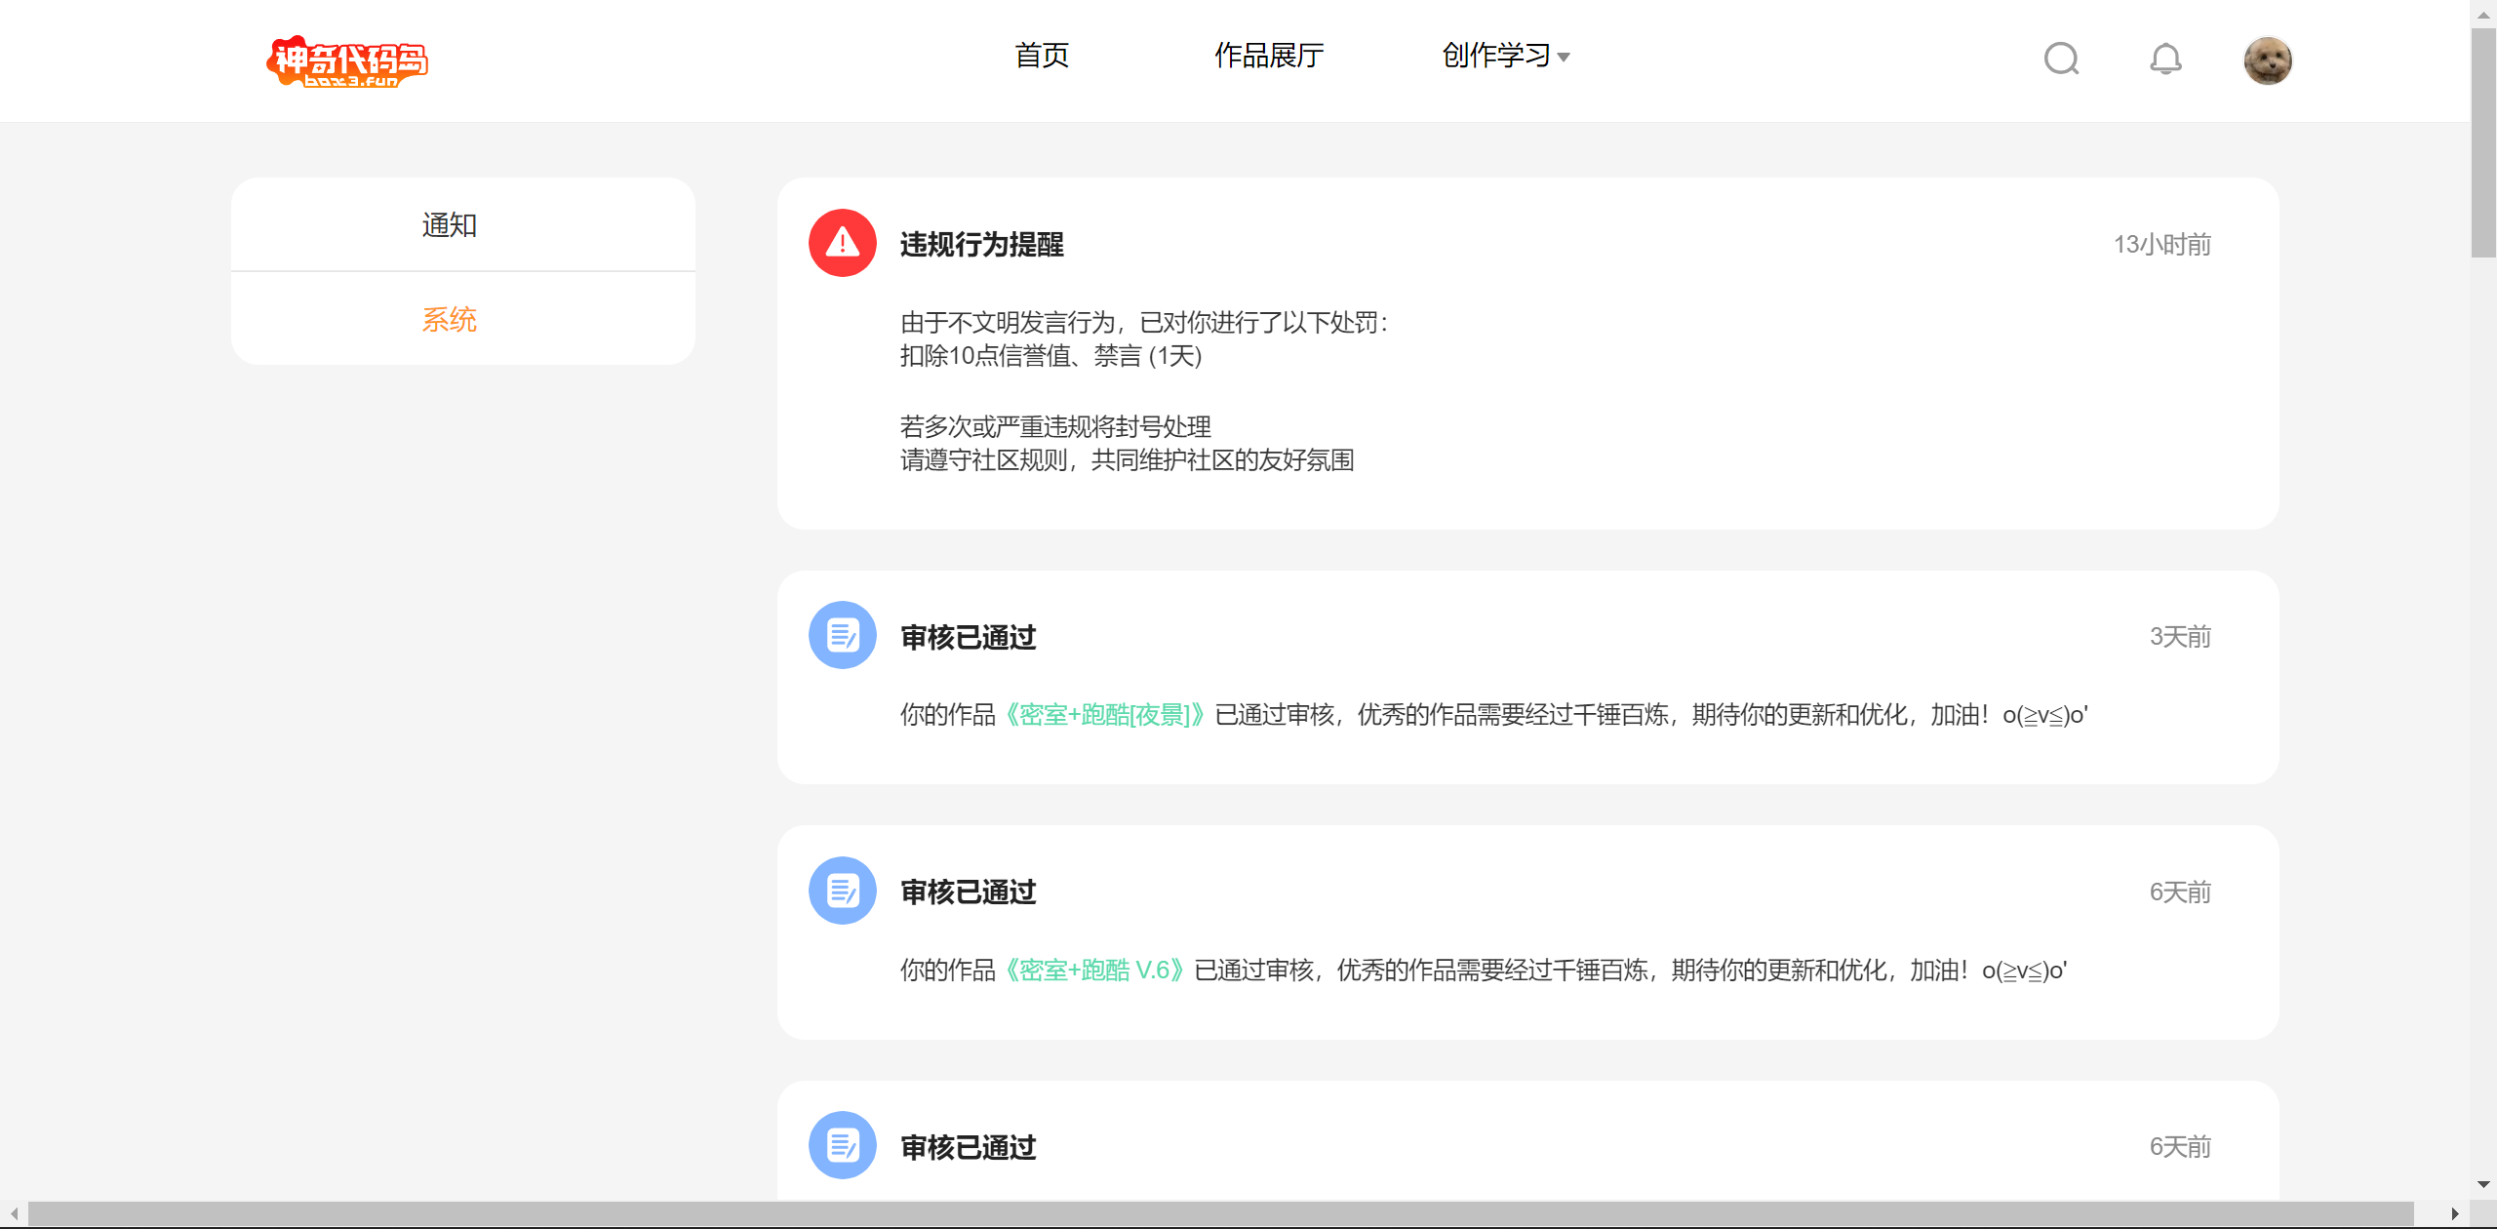Select the 系统 tab in the sidebar
This screenshot has height=1229, width=2497.
pyautogui.click(x=463, y=319)
